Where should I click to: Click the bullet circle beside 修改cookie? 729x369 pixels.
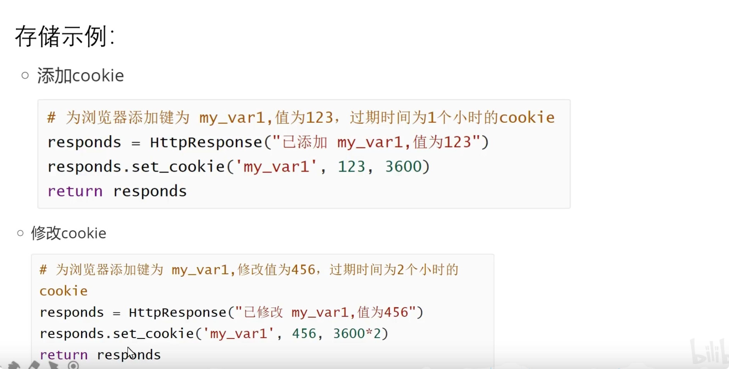coord(20,233)
